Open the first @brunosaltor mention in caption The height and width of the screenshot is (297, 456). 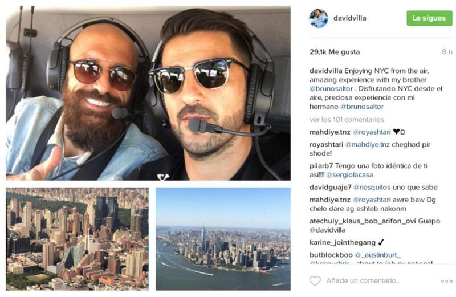(331, 89)
